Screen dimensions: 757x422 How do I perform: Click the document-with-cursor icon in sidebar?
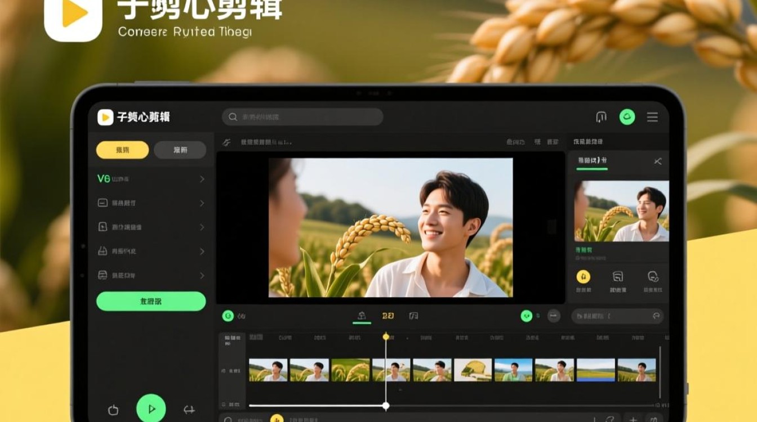(103, 227)
